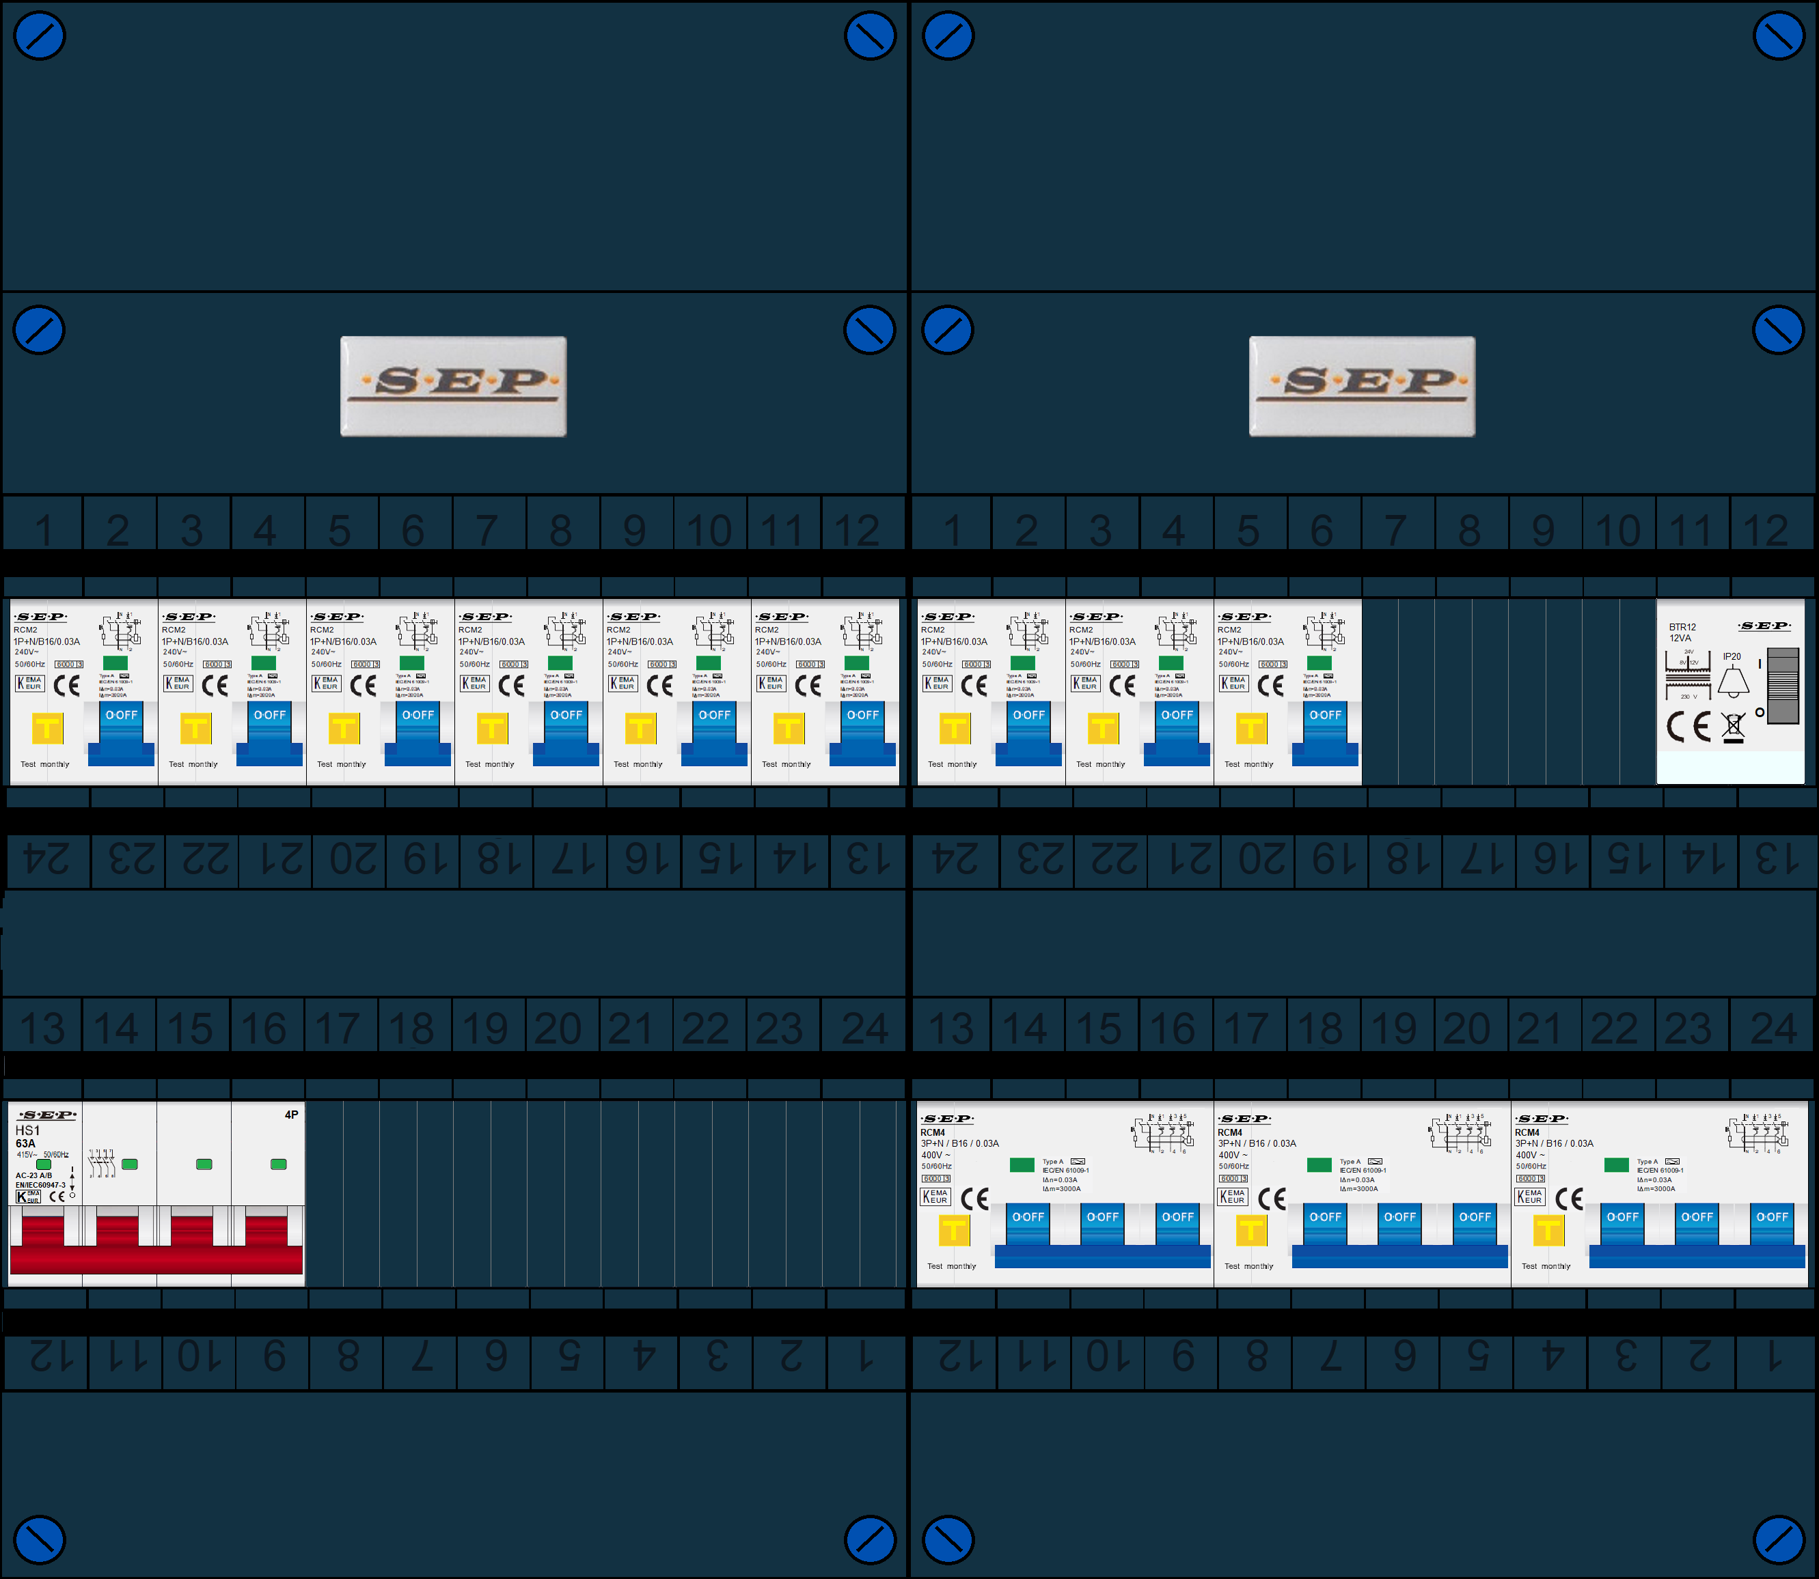
Task: Click 'RCM4' label on breaker under slots 21-24
Action: coord(1527,1132)
